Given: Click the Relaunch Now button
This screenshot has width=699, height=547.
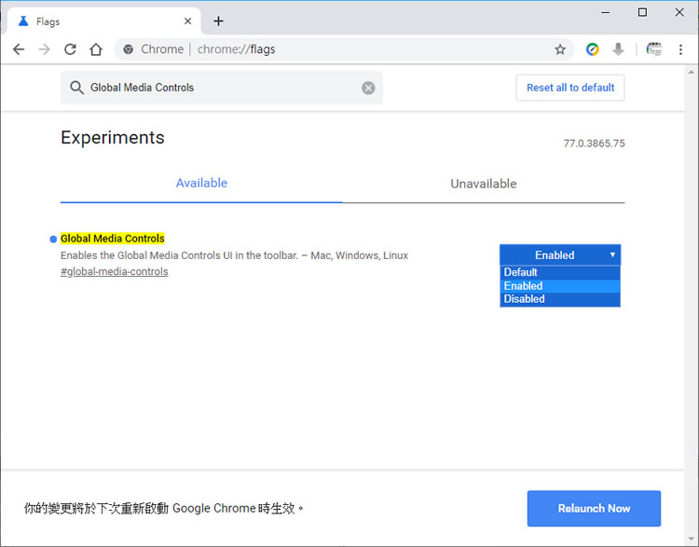Looking at the screenshot, I should [594, 508].
